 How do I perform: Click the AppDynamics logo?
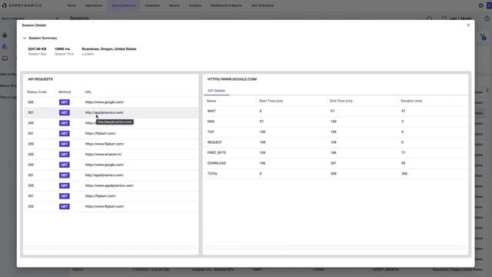click(x=22, y=5)
